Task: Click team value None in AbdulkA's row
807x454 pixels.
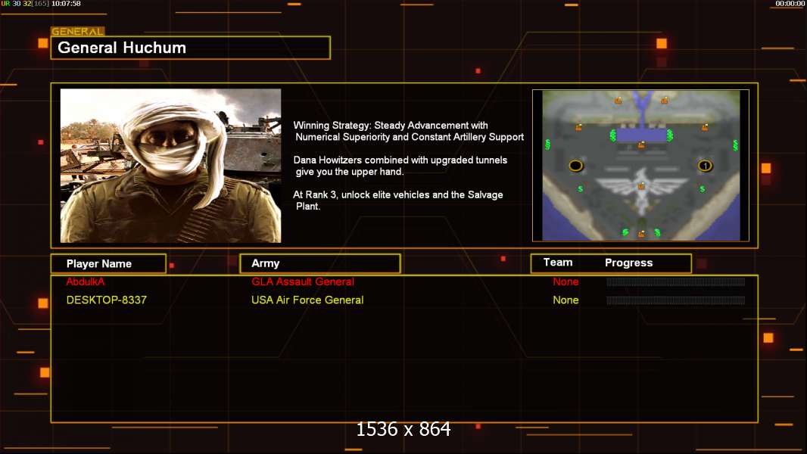Action: pyautogui.click(x=566, y=281)
